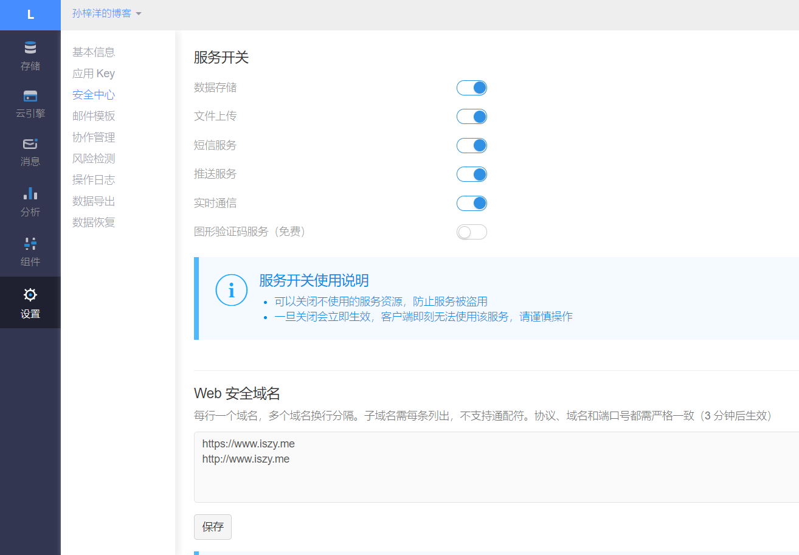The width and height of the screenshot is (799, 555).
Task: Open the 组件 components icon
Action: 30,244
